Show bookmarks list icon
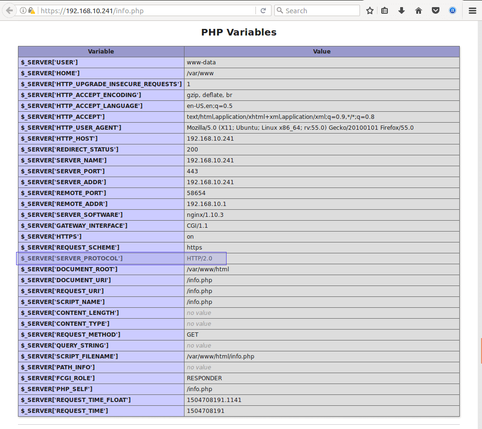The image size is (482, 429). click(385, 11)
